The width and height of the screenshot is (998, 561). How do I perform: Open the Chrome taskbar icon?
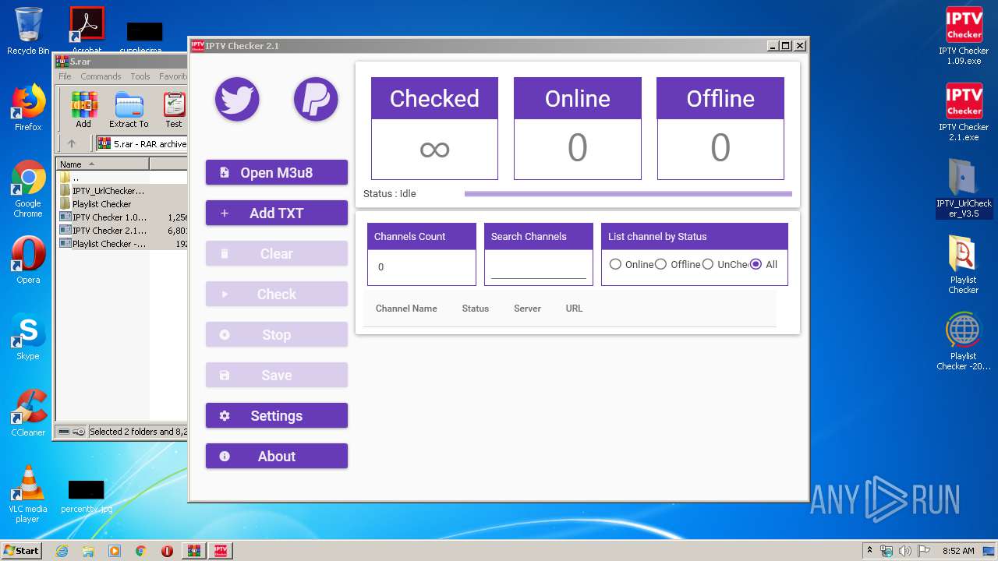coord(140,551)
